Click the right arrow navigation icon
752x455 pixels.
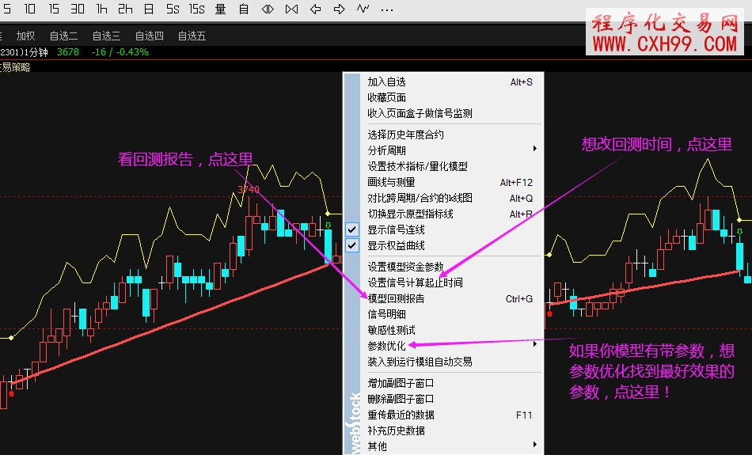click(339, 9)
